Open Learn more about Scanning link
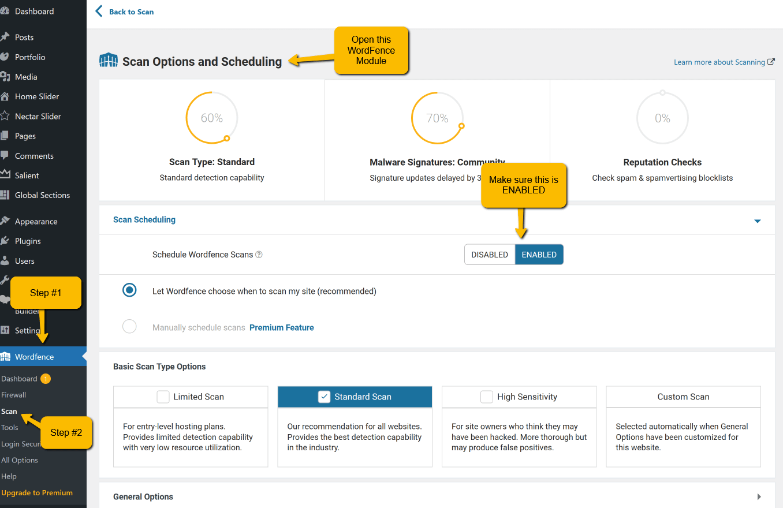783x508 pixels. pos(719,62)
